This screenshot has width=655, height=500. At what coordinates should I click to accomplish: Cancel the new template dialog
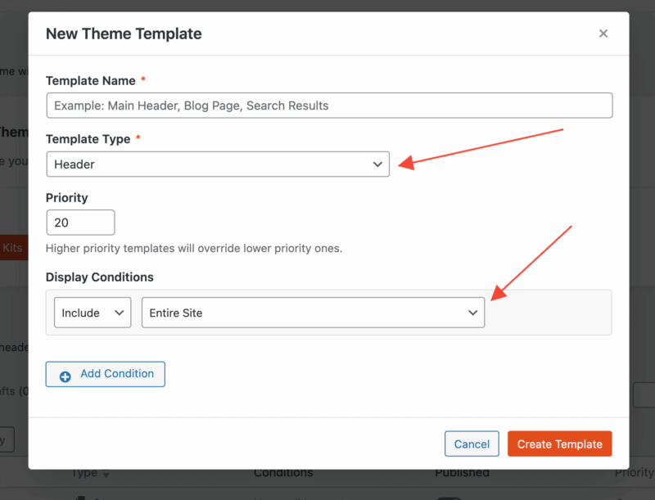pyautogui.click(x=472, y=444)
